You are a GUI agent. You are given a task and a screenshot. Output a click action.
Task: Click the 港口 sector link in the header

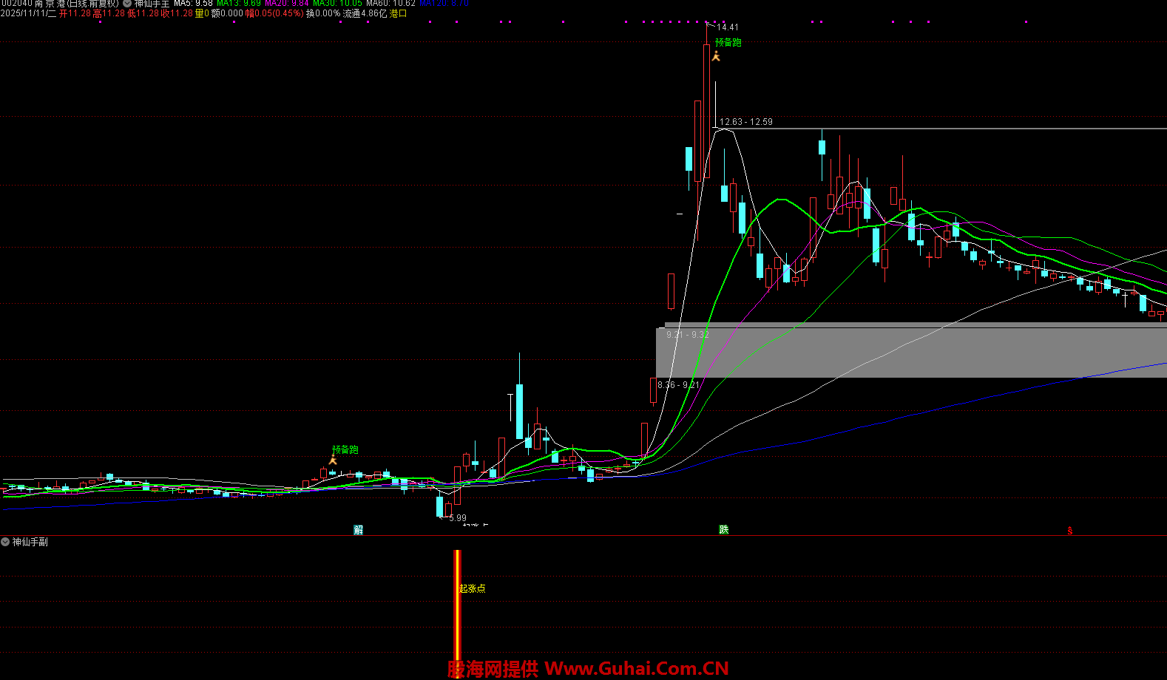[399, 13]
